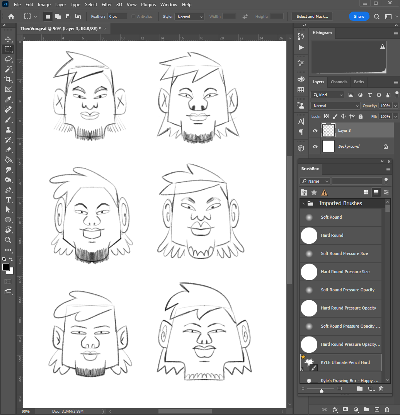Click the Select and Mask button
Image resolution: width=400 pixels, height=415 pixels.
312,16
